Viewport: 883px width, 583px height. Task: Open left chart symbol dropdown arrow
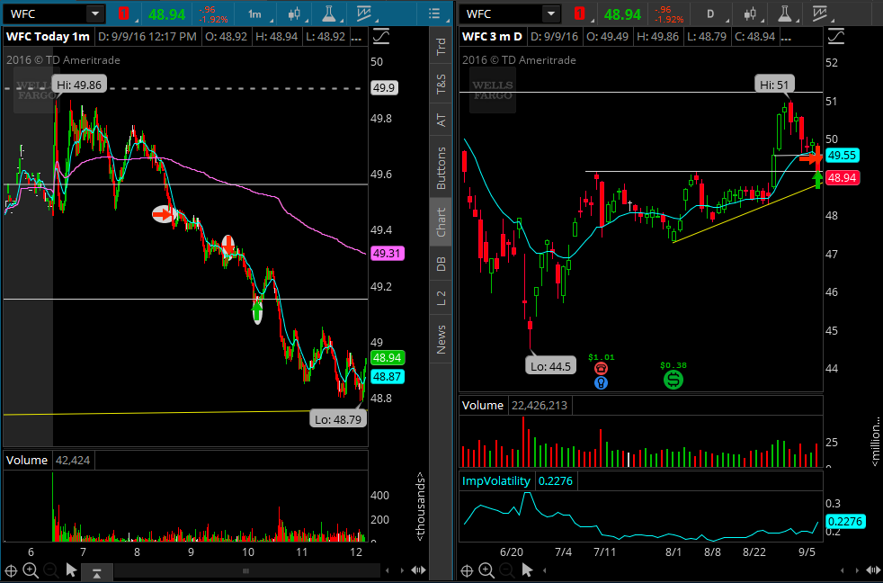coord(95,13)
